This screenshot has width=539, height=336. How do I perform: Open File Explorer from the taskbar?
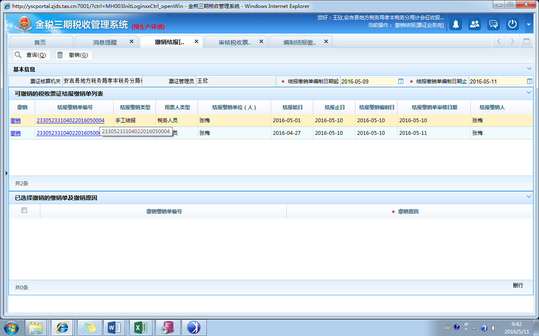(36, 327)
